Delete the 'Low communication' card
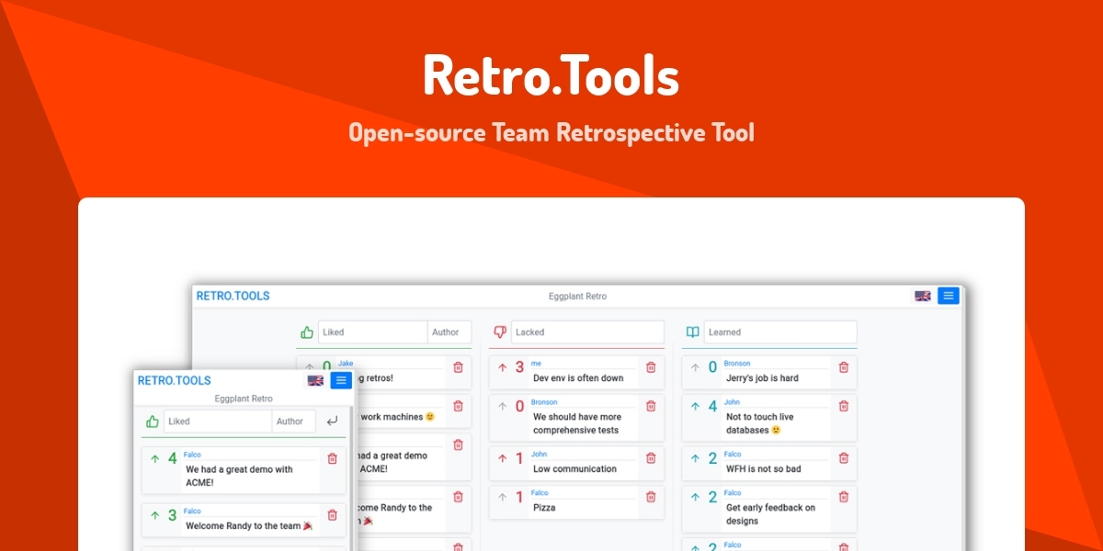 pyautogui.click(x=651, y=458)
